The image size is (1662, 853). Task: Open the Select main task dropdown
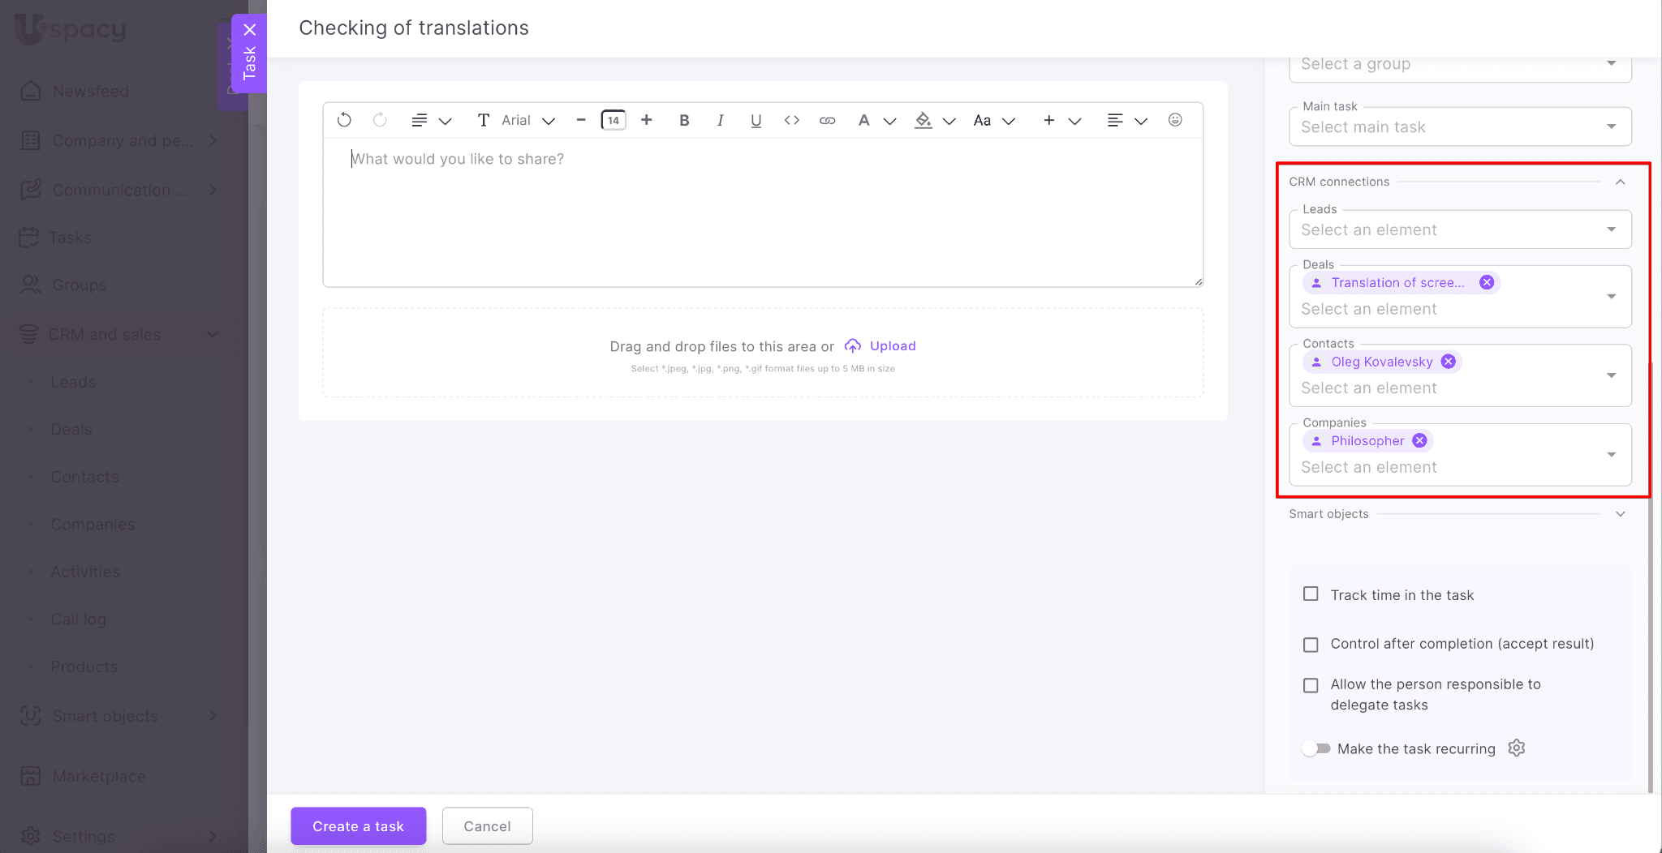(1459, 127)
